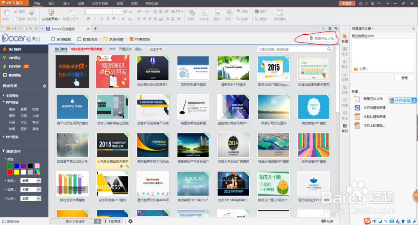Open the 设计 ribbon tab

pos(66,3)
